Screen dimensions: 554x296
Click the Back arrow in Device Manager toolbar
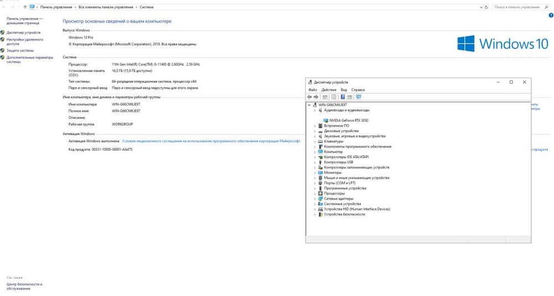pos(310,97)
